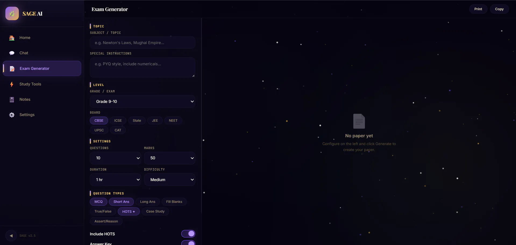The width and height of the screenshot is (516, 245).
Task: Click the Copy button
Action: point(499,9)
